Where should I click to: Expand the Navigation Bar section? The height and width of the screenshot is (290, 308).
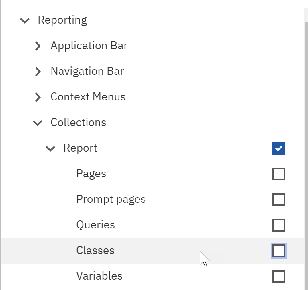[x=38, y=72]
